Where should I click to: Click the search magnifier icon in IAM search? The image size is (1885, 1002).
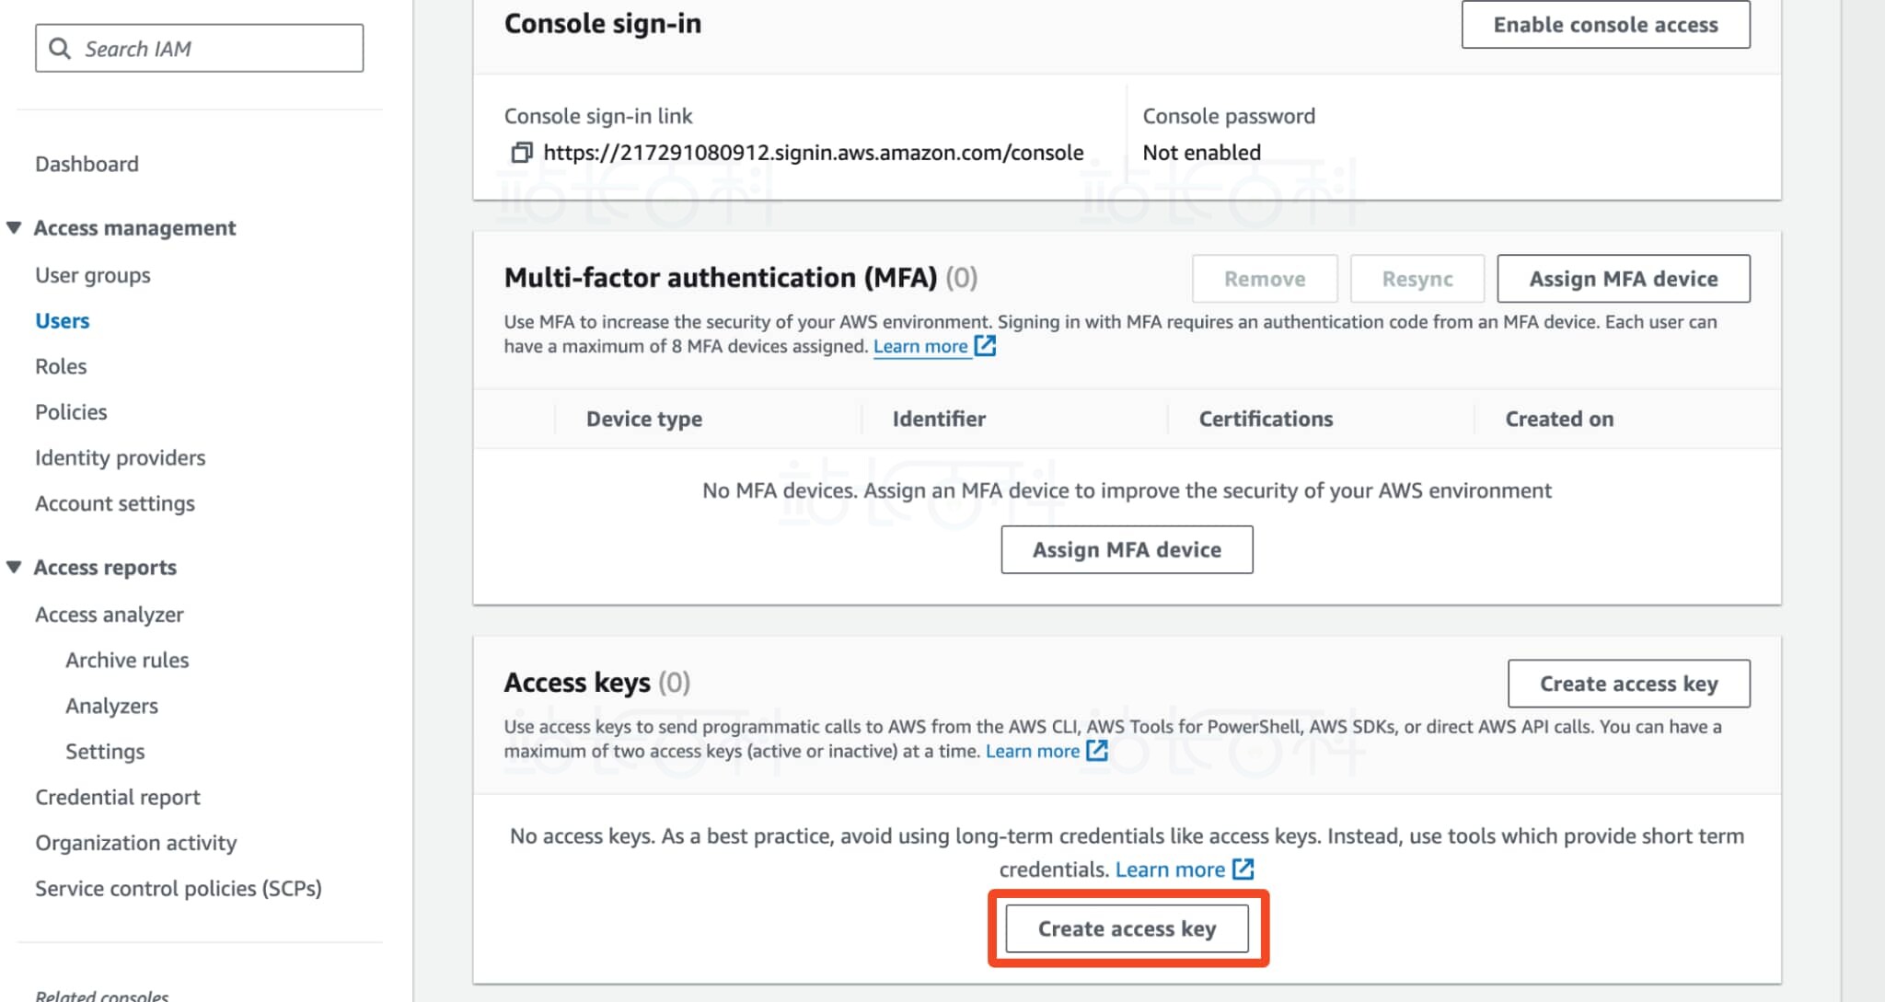(60, 49)
